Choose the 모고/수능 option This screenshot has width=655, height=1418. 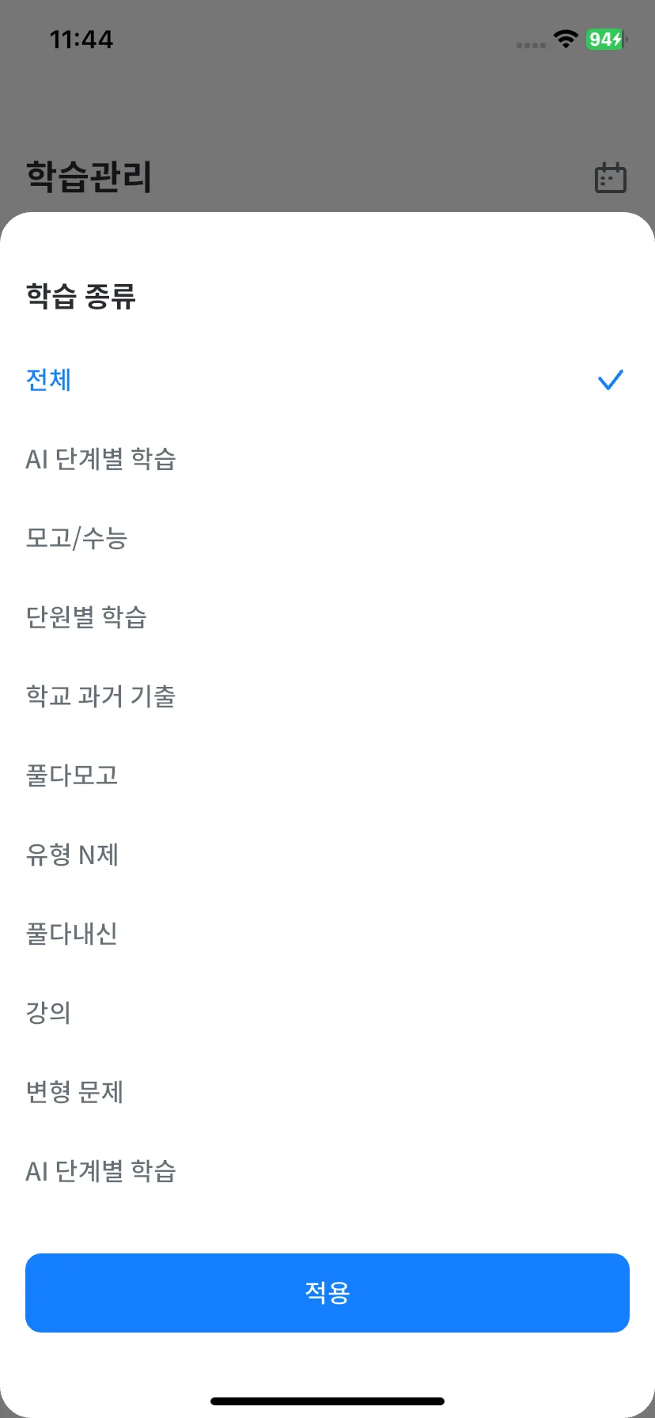click(327, 538)
